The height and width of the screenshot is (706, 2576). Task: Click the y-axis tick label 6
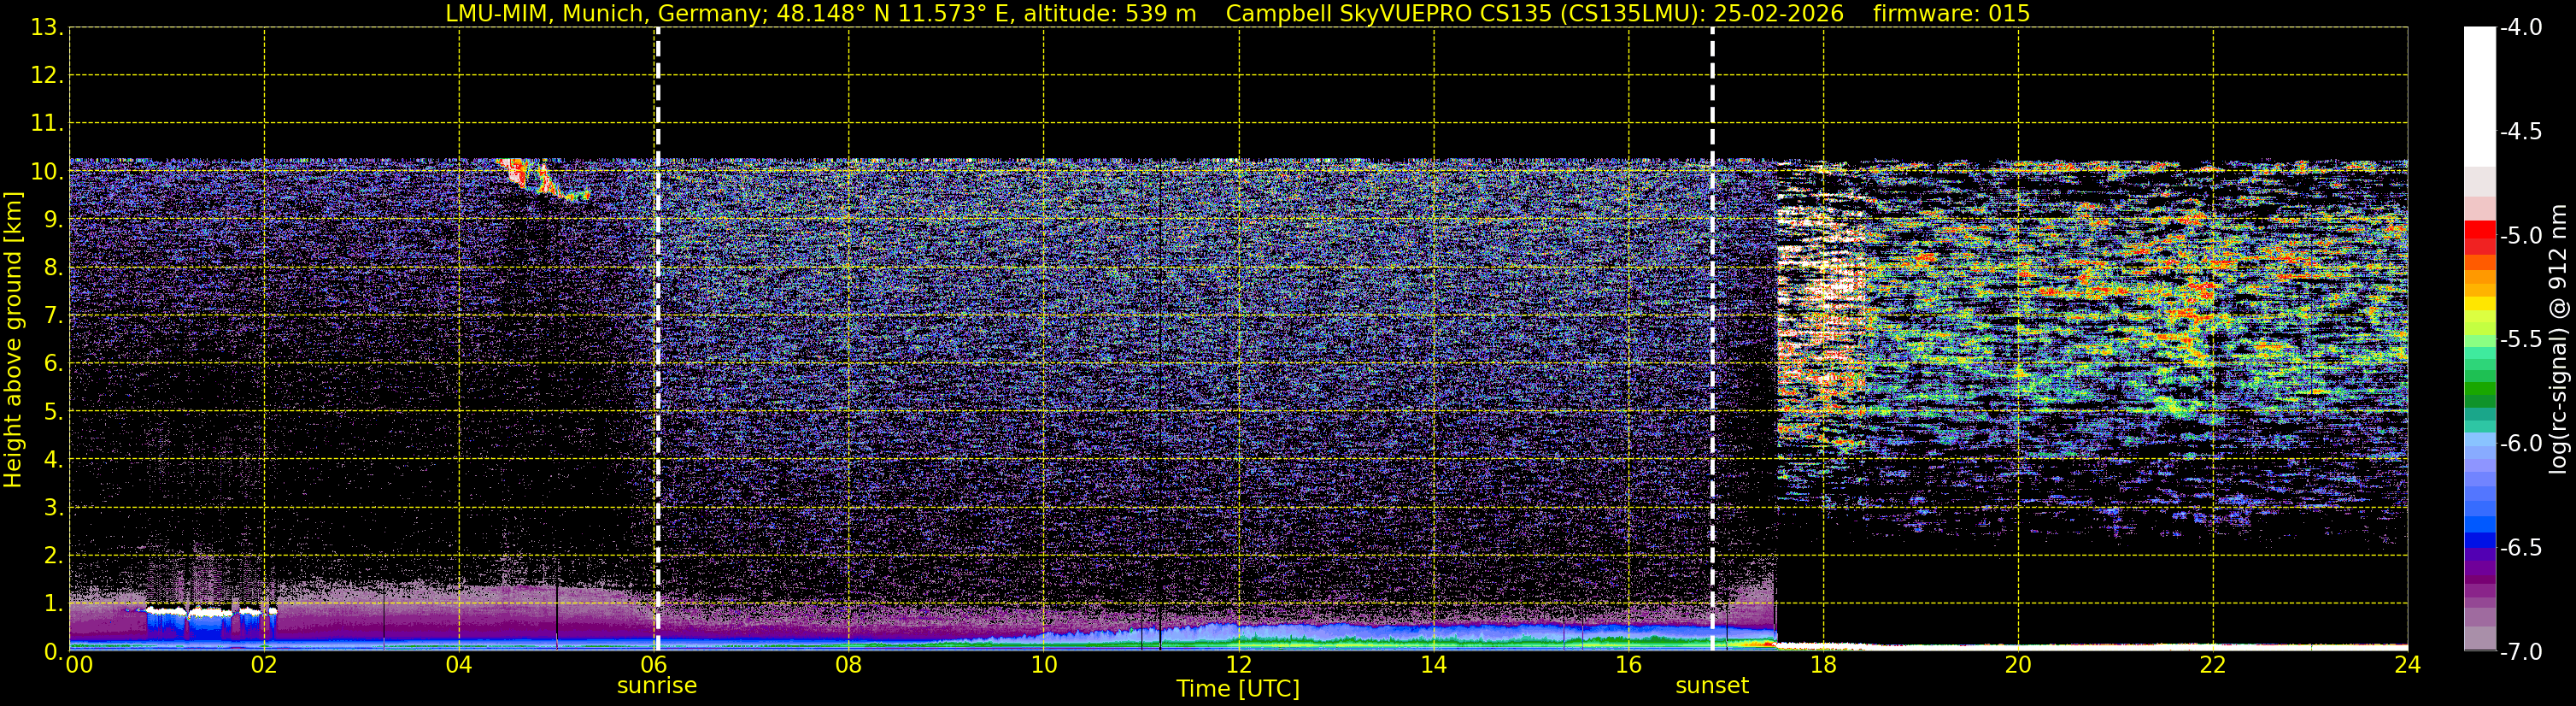click(53, 363)
